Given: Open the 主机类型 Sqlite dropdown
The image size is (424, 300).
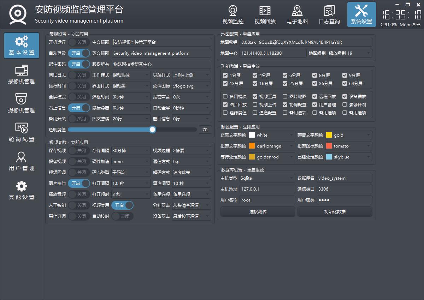Looking at the screenshot, I should coord(267,178).
